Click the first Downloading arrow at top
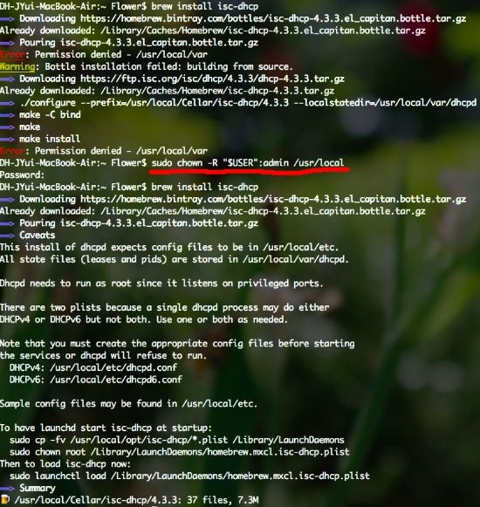This screenshot has width=480, height=507. [x=7, y=18]
